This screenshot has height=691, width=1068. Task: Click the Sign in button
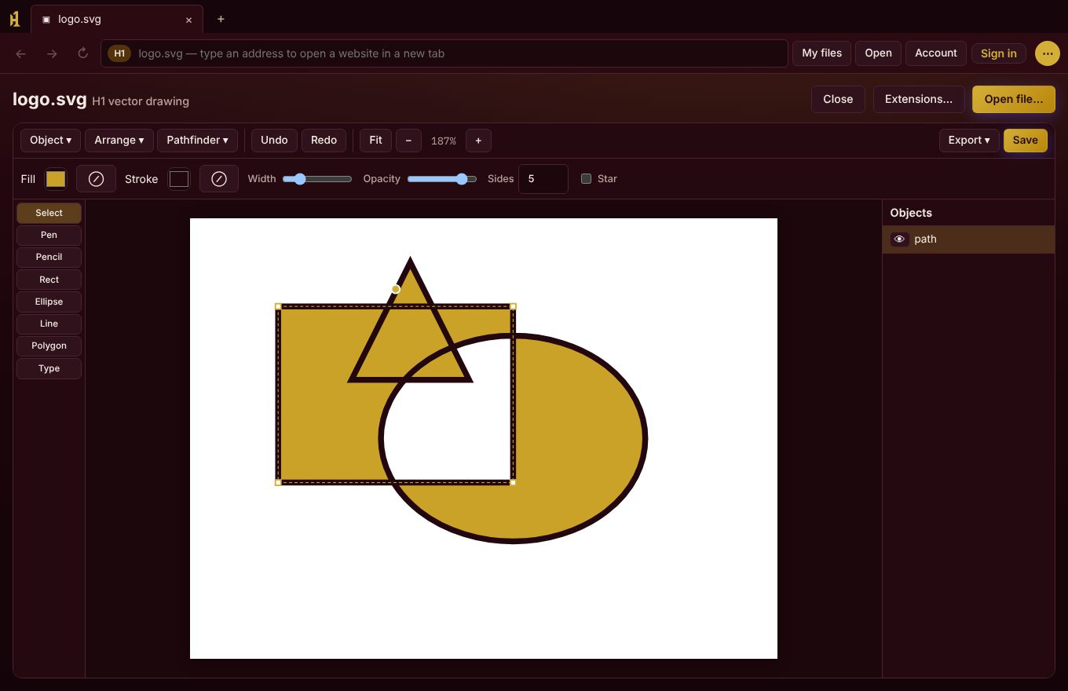click(x=999, y=53)
